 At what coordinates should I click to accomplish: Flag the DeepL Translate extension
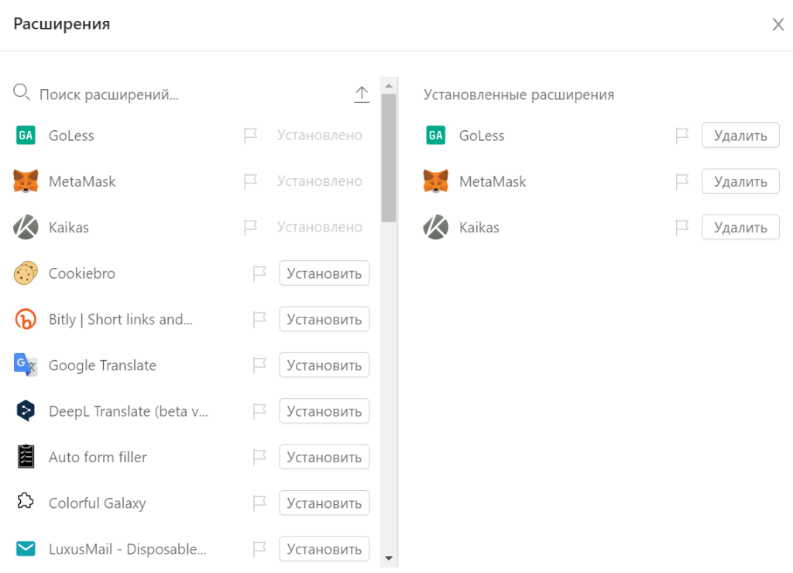pos(259,411)
